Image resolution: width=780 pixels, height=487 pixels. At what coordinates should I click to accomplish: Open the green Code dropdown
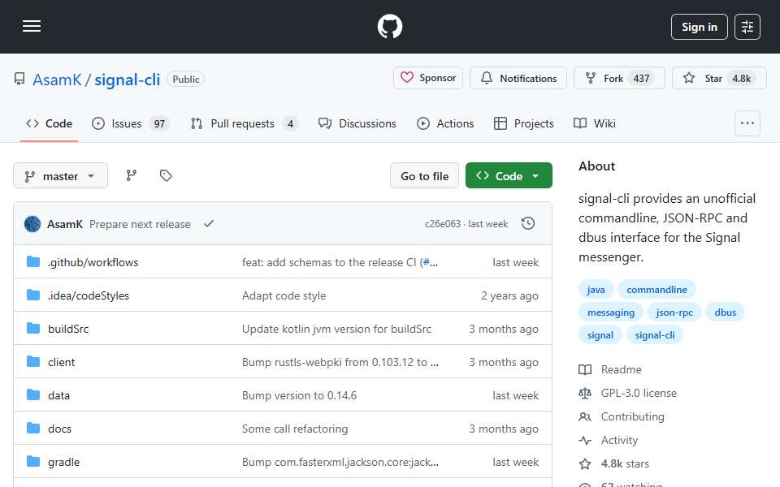[x=509, y=175]
